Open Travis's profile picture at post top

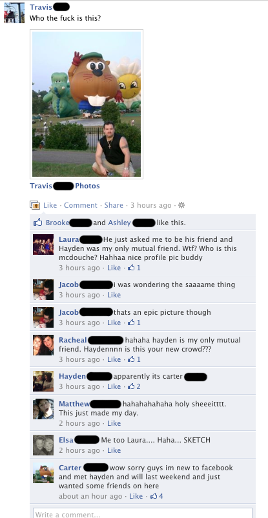pos(14,13)
